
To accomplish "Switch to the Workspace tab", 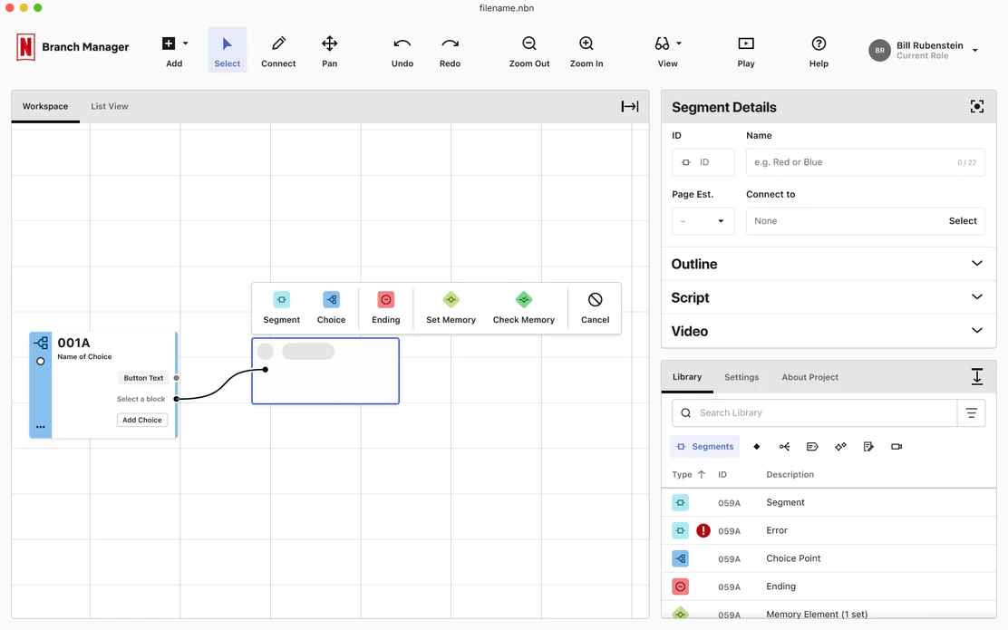I will (45, 106).
